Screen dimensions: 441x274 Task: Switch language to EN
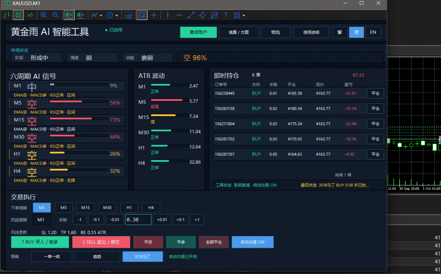click(x=373, y=32)
